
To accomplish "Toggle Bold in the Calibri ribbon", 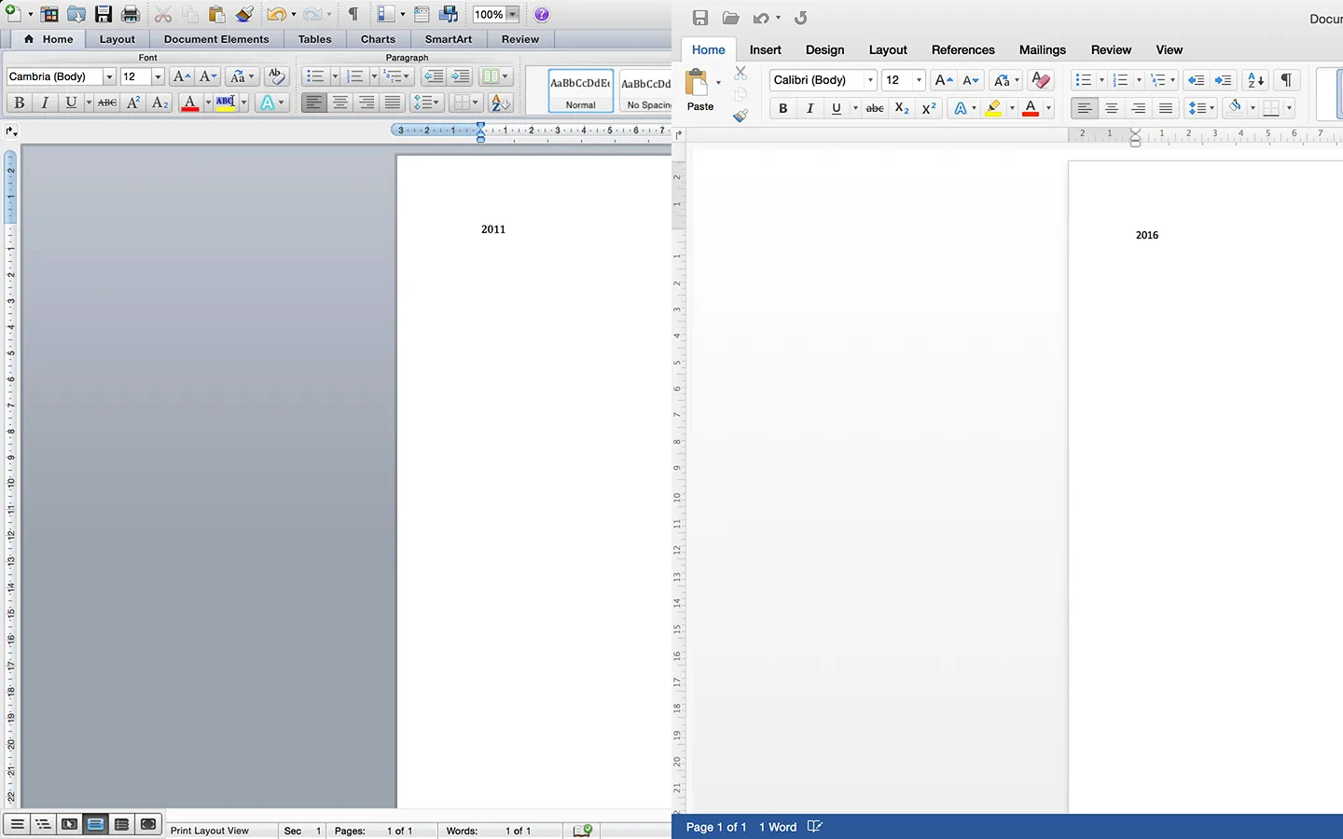I will 782,108.
